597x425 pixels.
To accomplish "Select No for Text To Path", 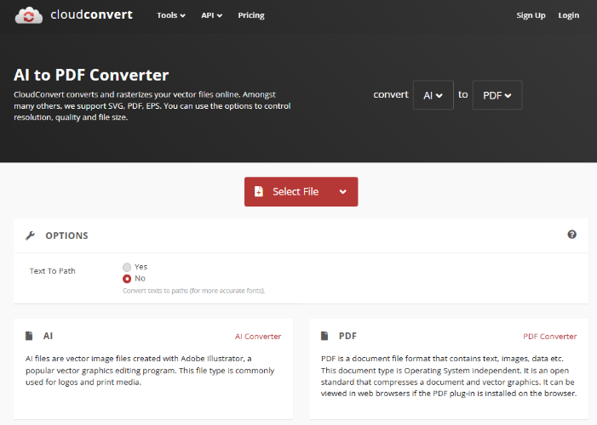I will point(127,279).
